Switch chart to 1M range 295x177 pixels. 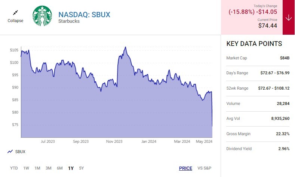(x=37, y=168)
